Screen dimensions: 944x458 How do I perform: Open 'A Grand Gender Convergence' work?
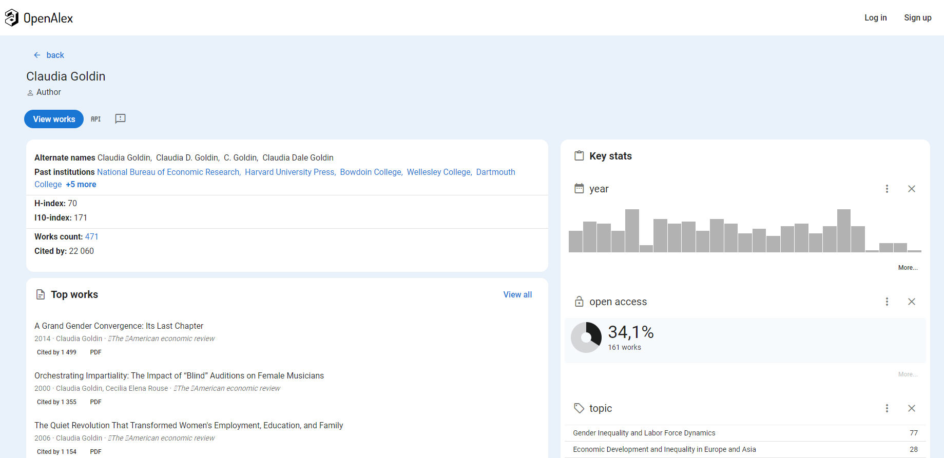point(119,326)
